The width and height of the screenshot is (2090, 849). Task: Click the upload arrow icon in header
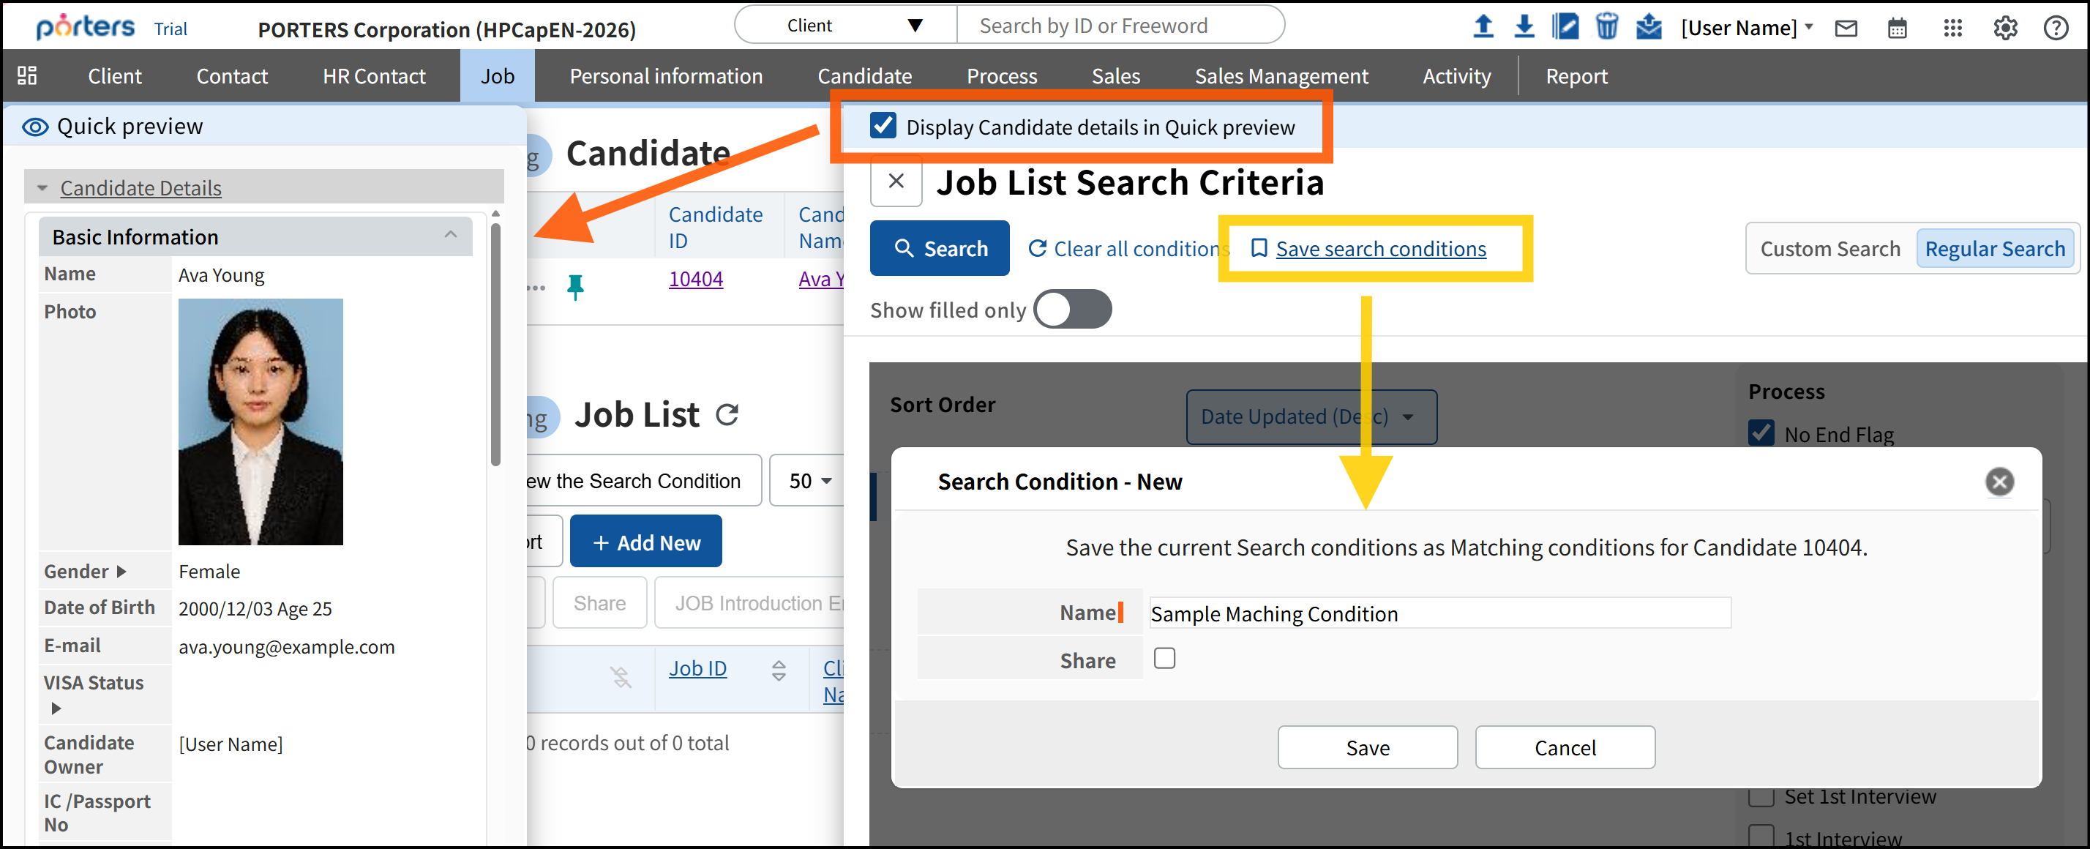[x=1483, y=27]
